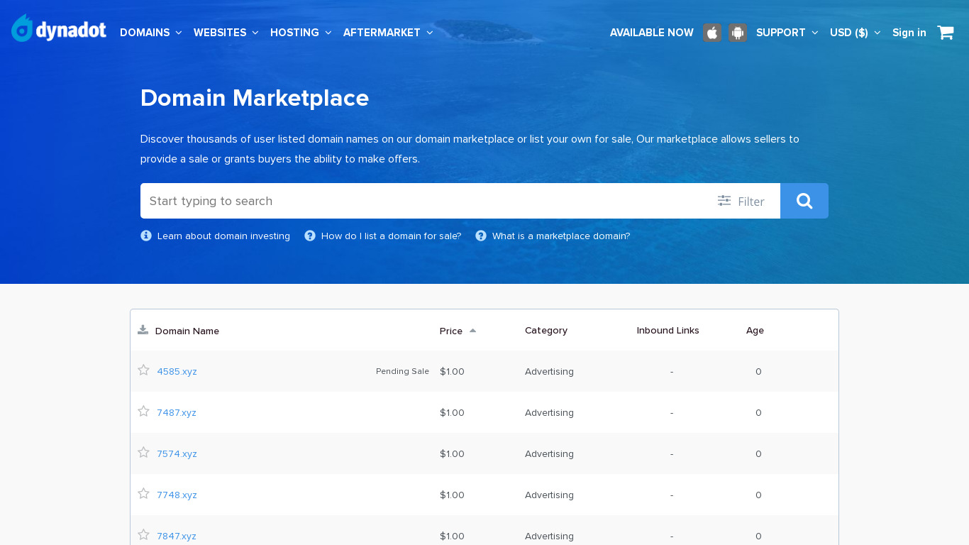The image size is (969, 545).
Task: Favorite 4585.xyz with the star
Action: [144, 370]
